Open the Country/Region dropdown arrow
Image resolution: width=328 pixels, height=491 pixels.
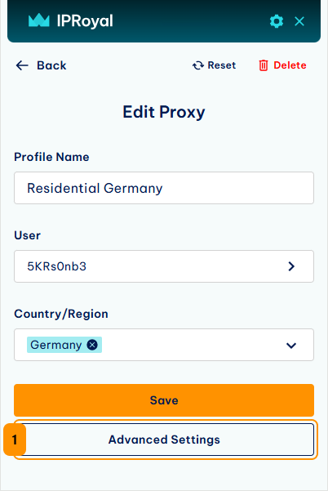coord(291,346)
